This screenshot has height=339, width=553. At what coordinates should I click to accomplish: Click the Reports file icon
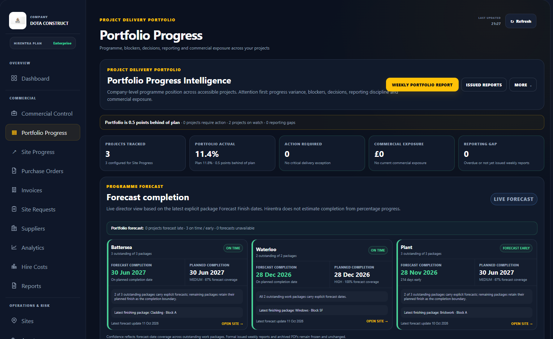click(14, 286)
